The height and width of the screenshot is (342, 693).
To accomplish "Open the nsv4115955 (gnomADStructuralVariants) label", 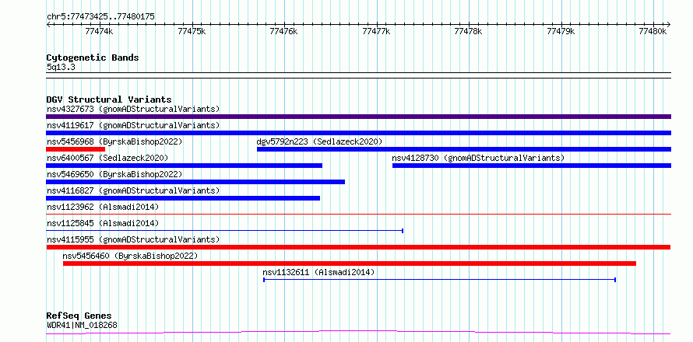I will [x=133, y=239].
